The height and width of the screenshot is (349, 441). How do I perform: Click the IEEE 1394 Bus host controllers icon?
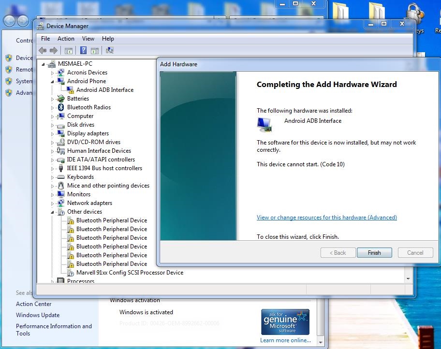[61, 168]
